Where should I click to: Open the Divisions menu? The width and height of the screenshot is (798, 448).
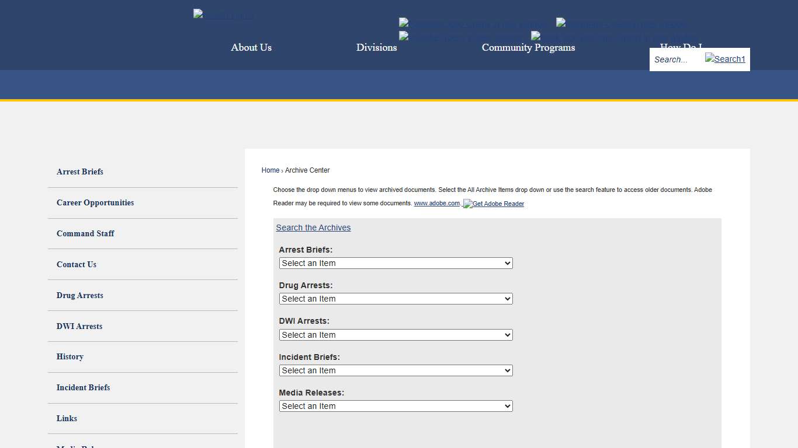376,47
